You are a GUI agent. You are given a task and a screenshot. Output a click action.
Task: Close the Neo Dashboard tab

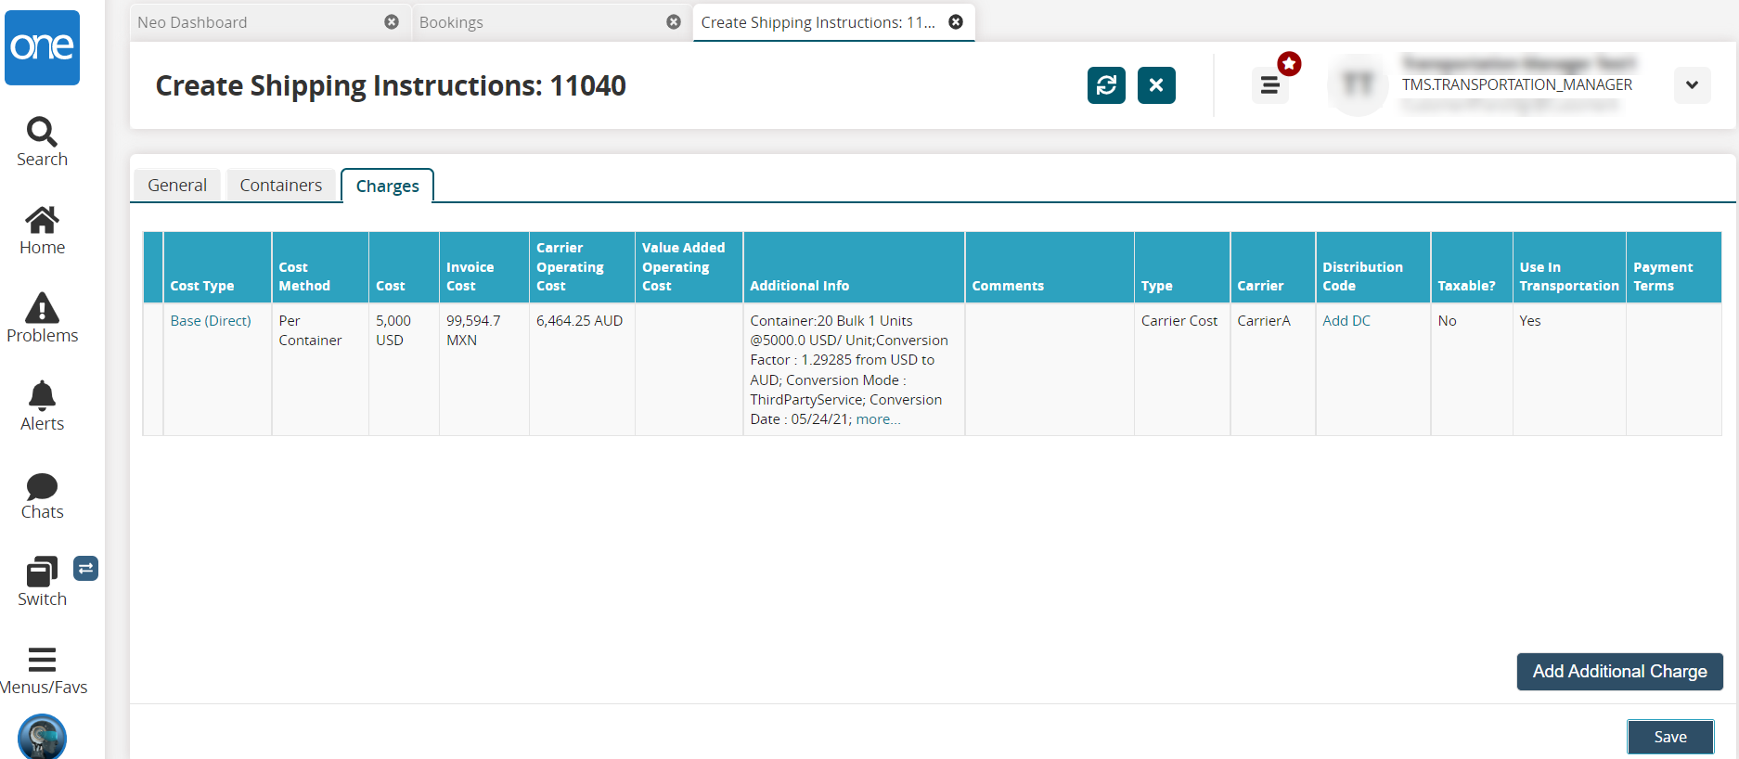(x=392, y=22)
